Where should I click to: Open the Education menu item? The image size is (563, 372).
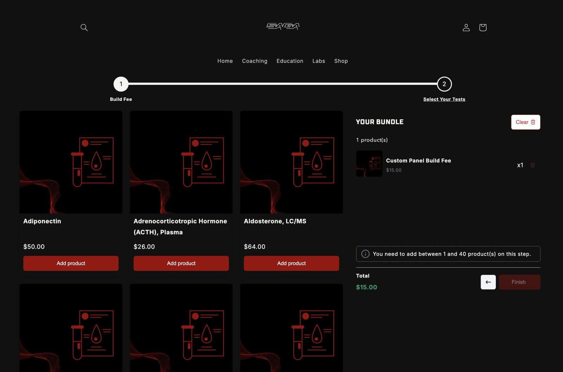point(290,61)
